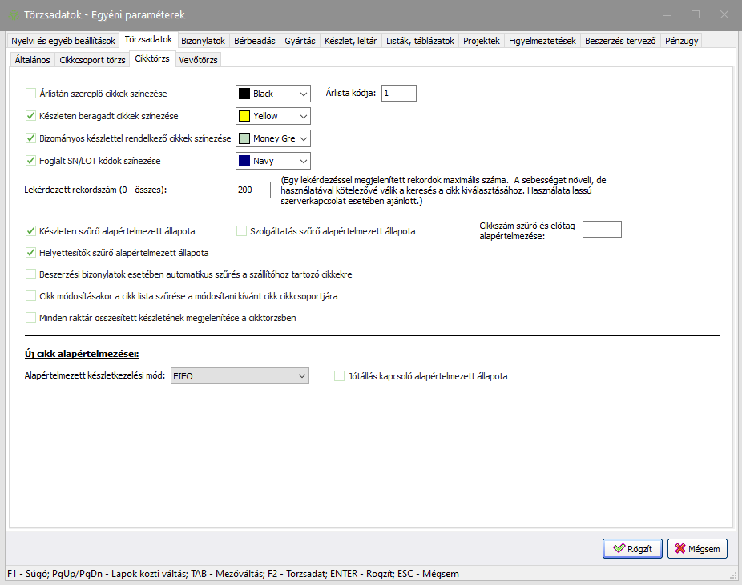This screenshot has height=585, width=742.
Task: Uncheck Készleten beragadt cikkek színezése
Action: (x=31, y=116)
